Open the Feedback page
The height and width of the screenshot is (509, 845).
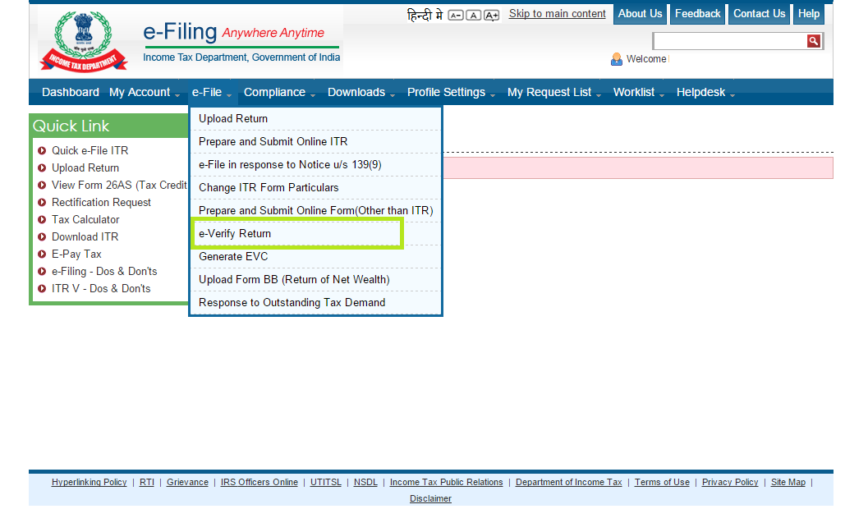pyautogui.click(x=697, y=14)
